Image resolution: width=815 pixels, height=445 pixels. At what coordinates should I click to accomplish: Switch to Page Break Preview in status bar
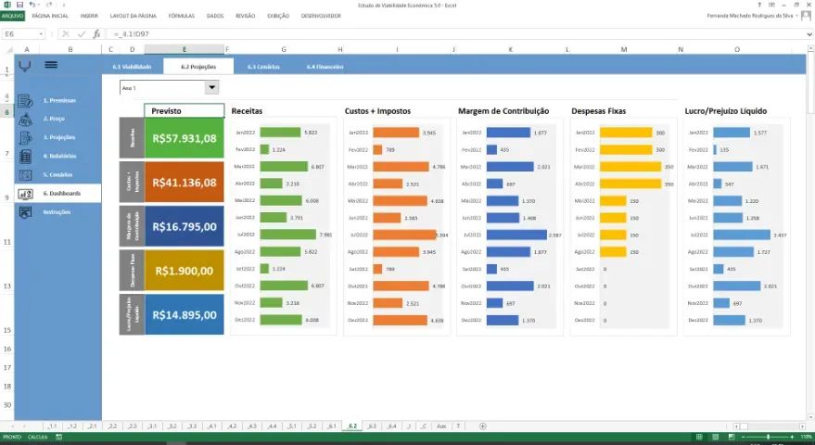tap(732, 438)
